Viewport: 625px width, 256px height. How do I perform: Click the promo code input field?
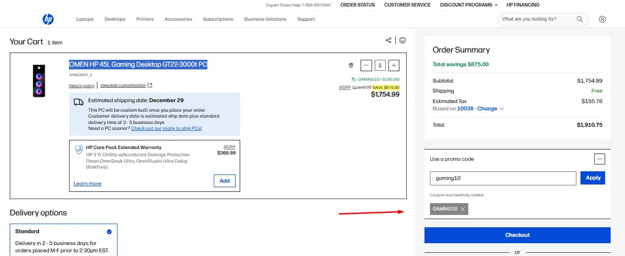point(503,178)
